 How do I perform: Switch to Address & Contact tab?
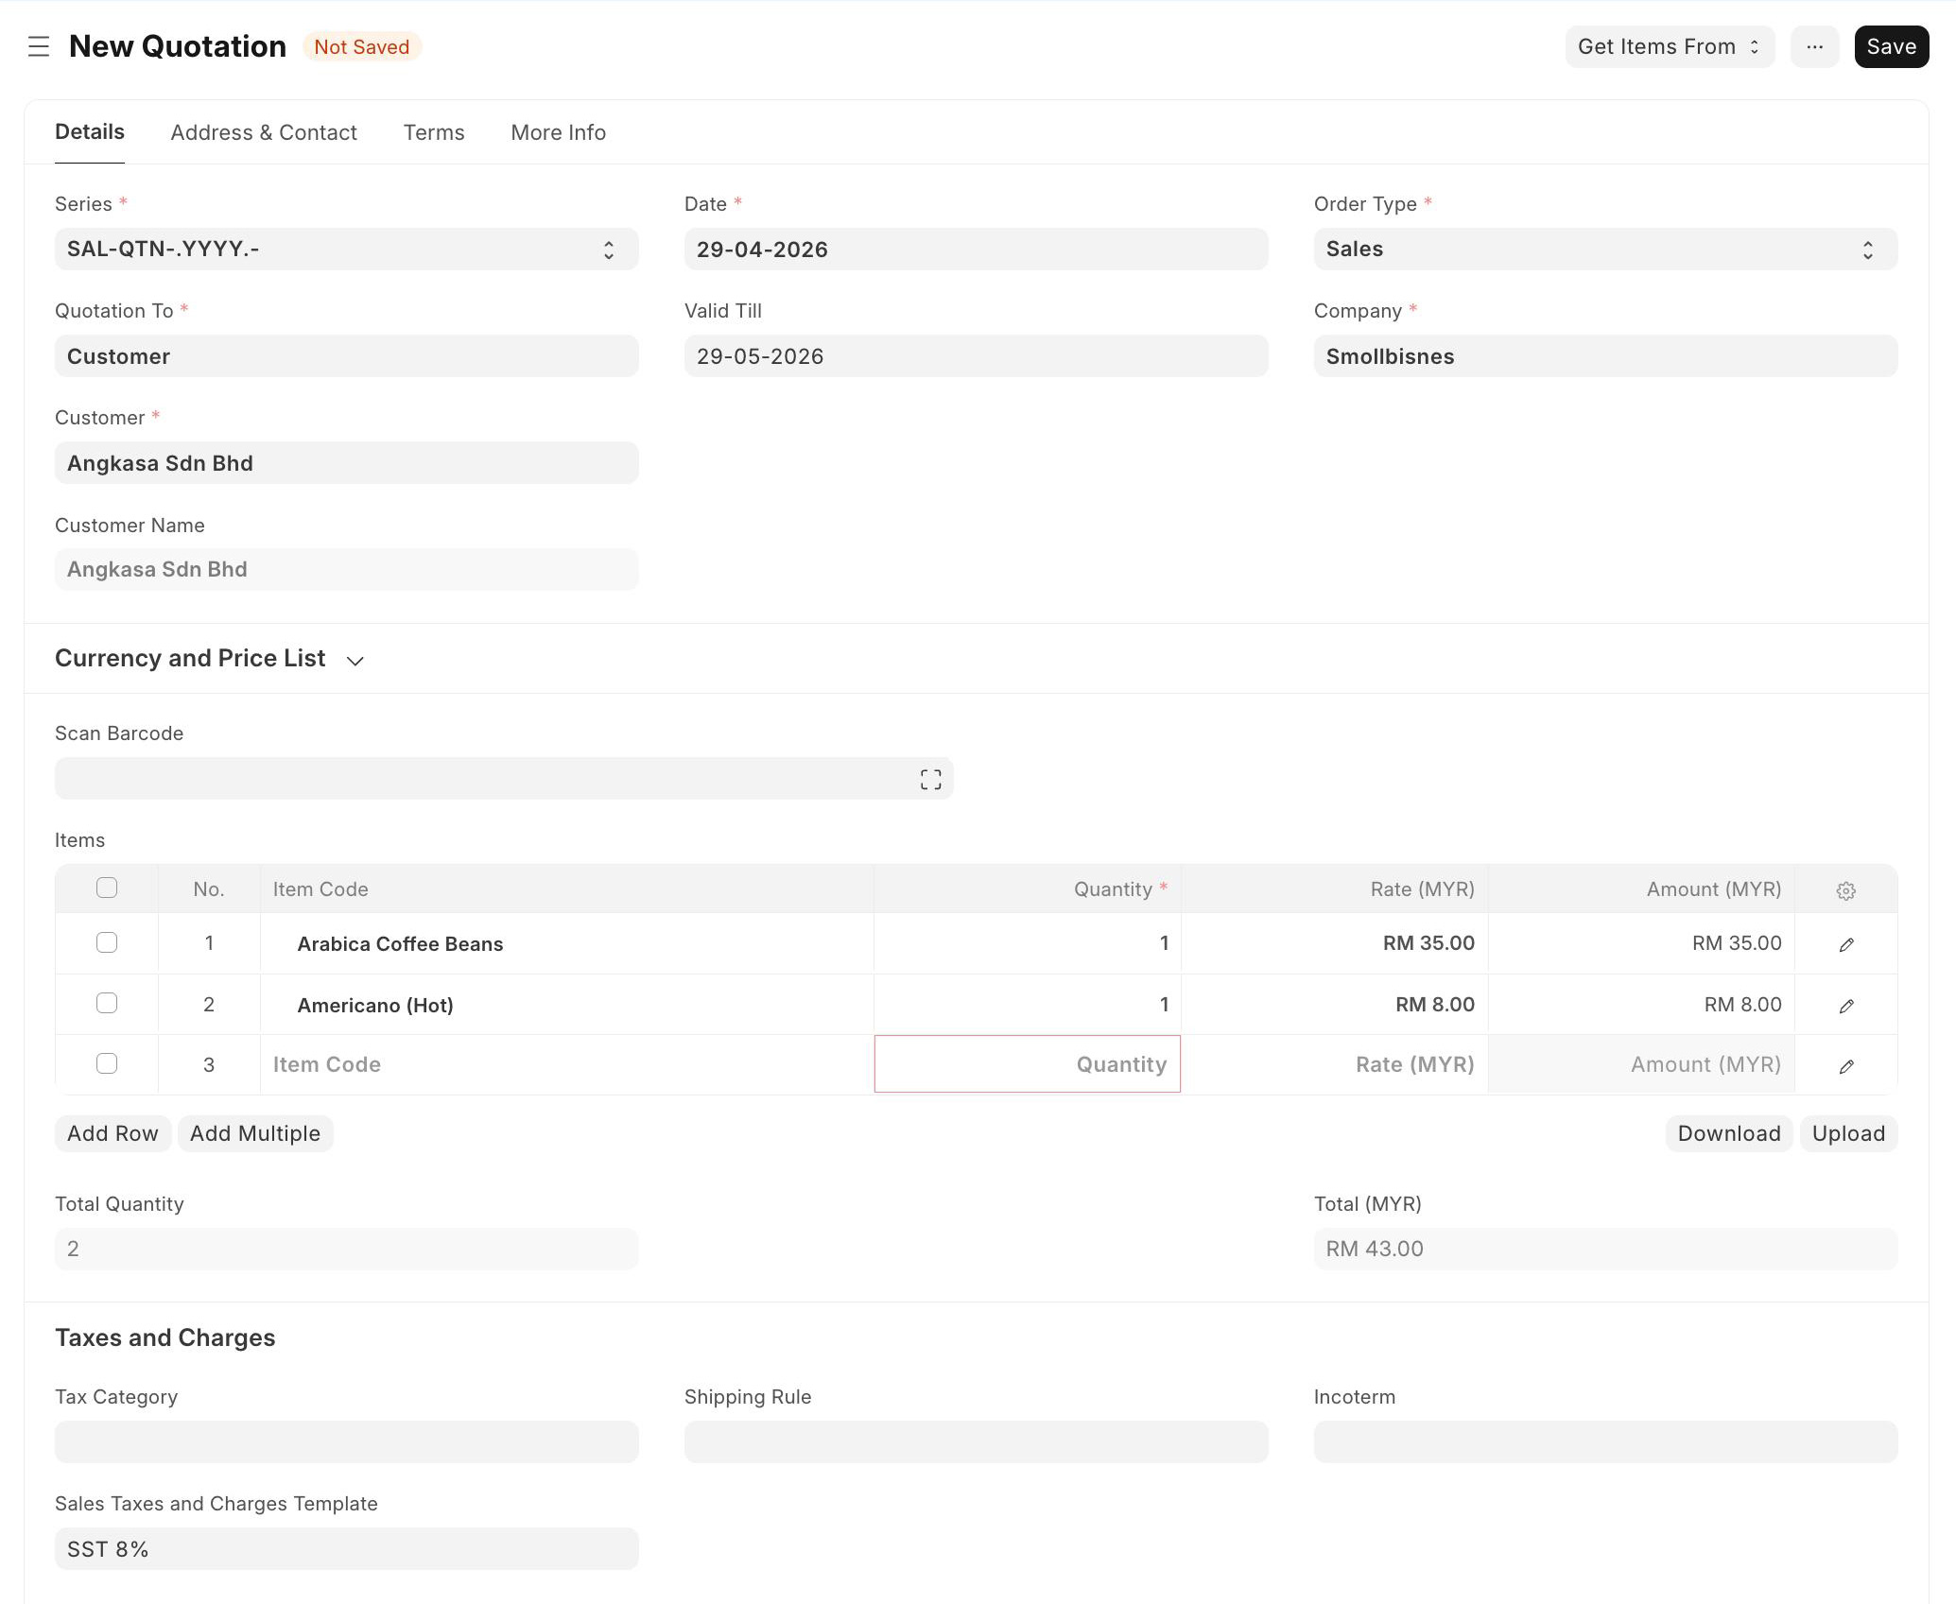(x=264, y=132)
